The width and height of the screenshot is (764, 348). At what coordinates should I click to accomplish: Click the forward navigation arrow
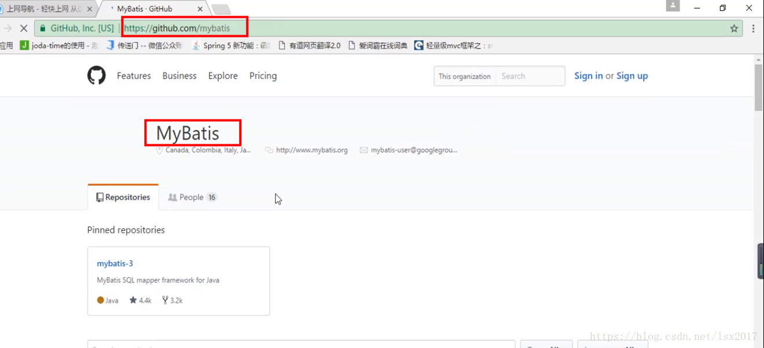click(x=8, y=28)
